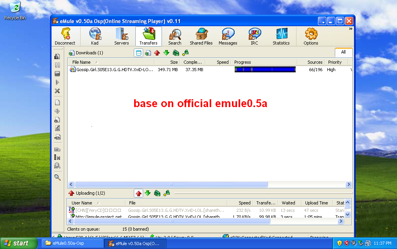Select uploading red arrow in Uploading toolbar
Viewport: 397px width, 249px height.
(x=138, y=193)
